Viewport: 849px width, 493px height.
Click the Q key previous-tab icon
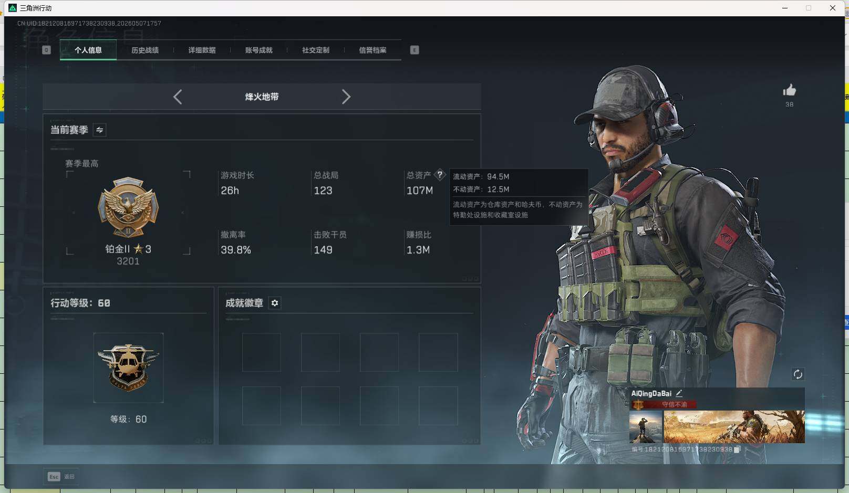(x=46, y=50)
